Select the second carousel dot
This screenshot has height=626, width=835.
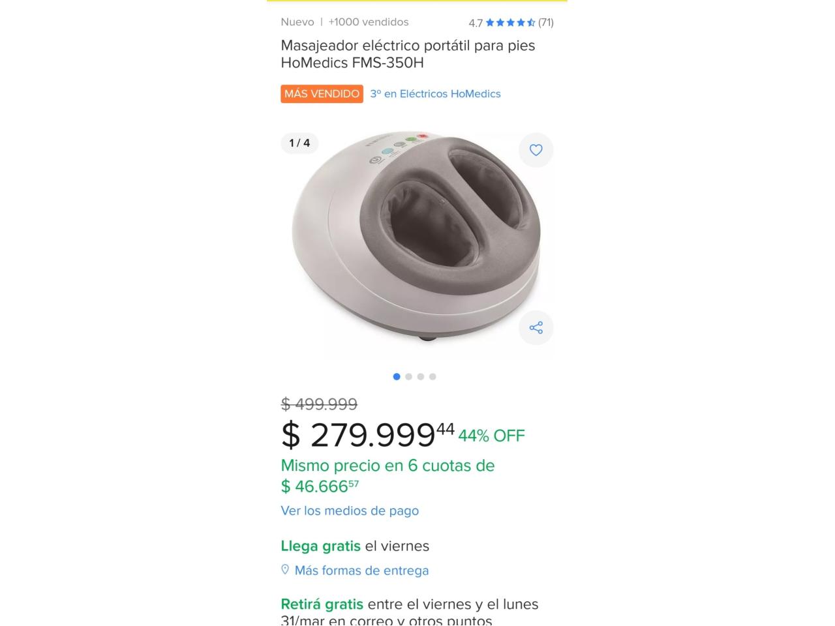(x=408, y=376)
